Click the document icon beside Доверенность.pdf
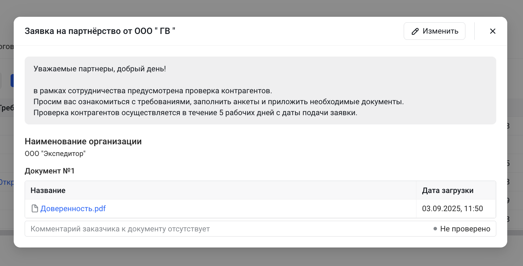The width and height of the screenshot is (523, 266). pos(35,208)
